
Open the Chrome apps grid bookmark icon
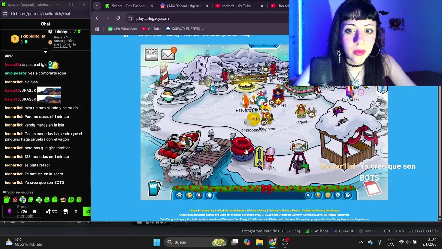pos(97,29)
